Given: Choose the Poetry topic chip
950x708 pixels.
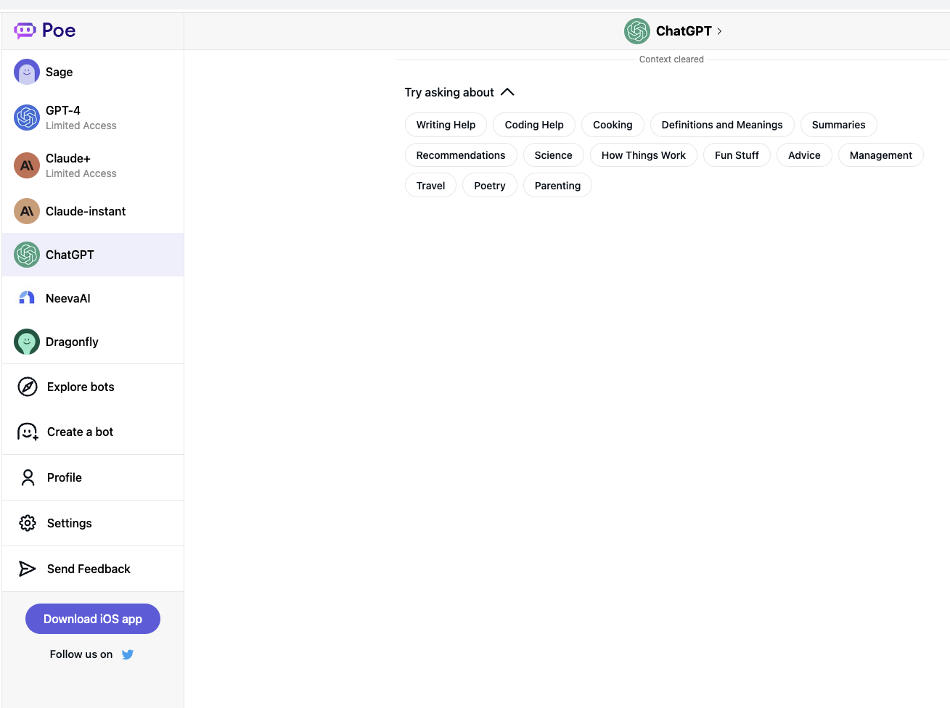Looking at the screenshot, I should [x=490, y=186].
